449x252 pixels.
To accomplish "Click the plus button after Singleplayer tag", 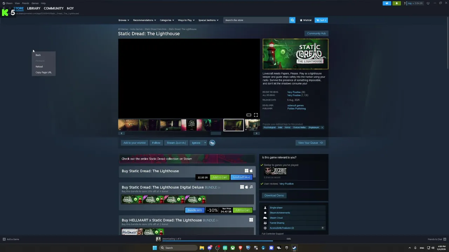I will (322, 127).
